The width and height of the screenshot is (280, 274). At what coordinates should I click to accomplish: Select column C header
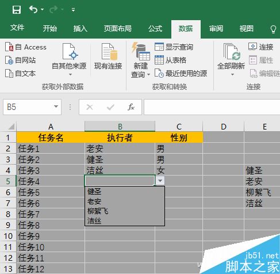(x=179, y=127)
